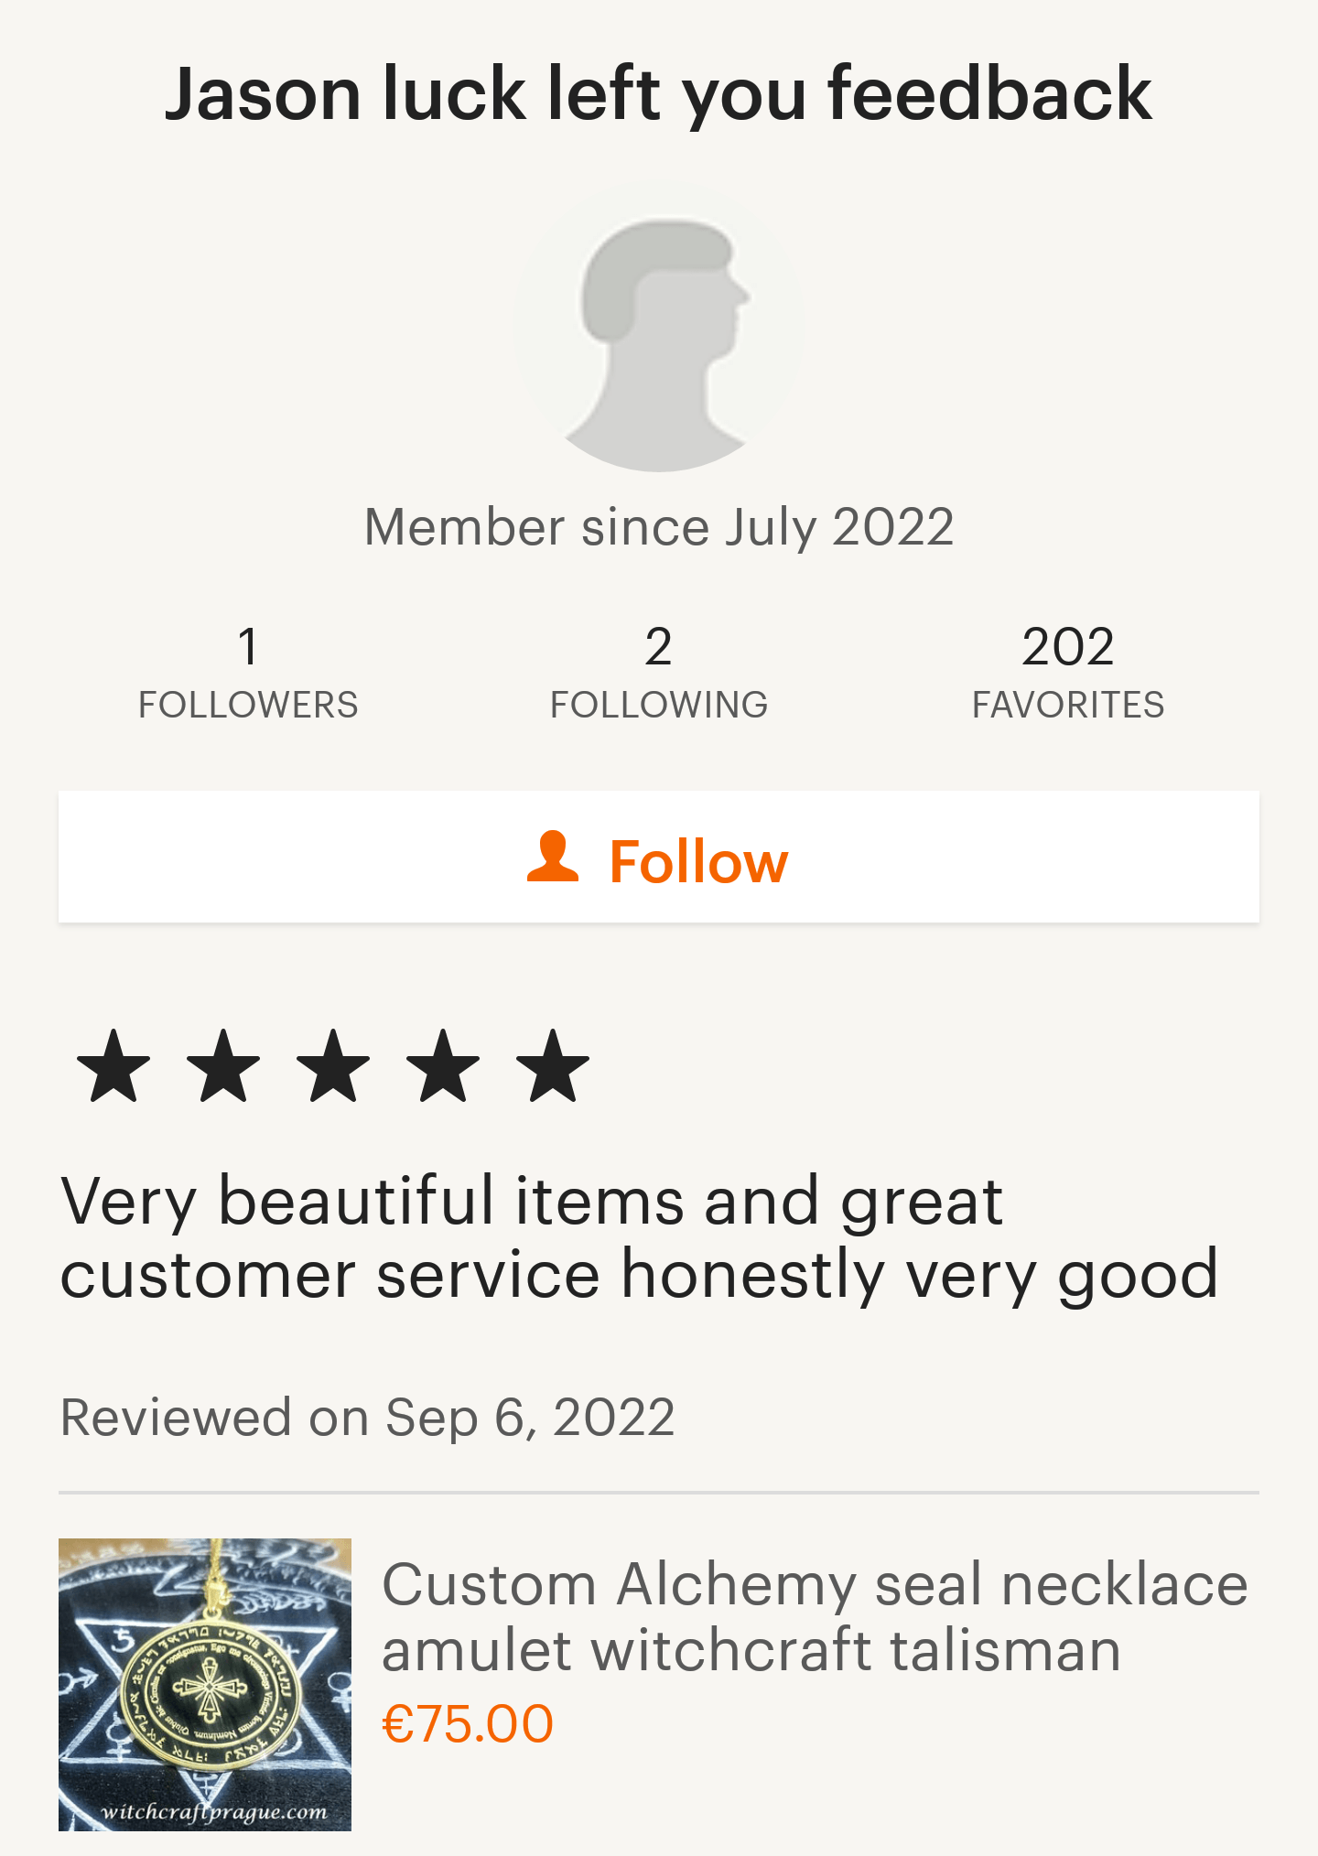Click the follower count number 1
This screenshot has width=1318, height=1856.
[x=248, y=646]
